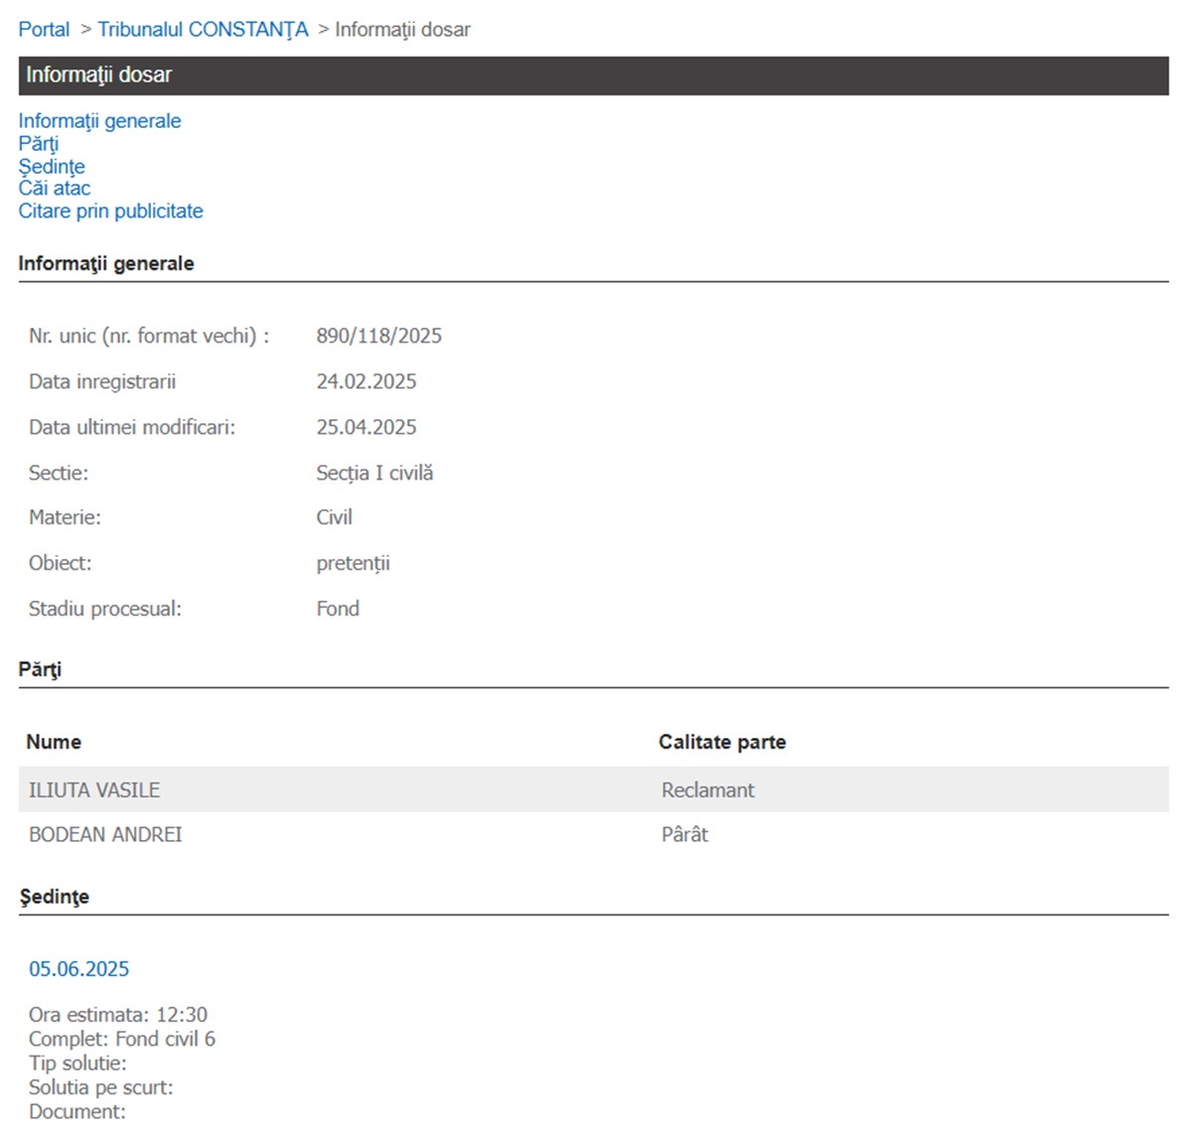Click the Tip solutie label
This screenshot has height=1132, width=1192.
point(77,1063)
